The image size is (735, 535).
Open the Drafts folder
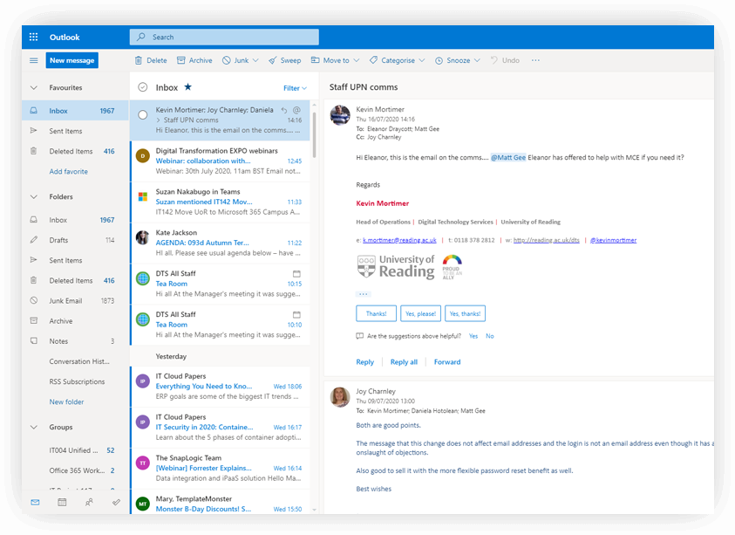click(x=76, y=240)
